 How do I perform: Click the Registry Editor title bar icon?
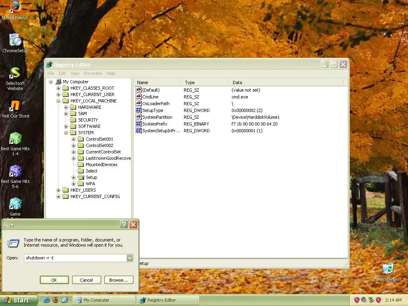49,65
